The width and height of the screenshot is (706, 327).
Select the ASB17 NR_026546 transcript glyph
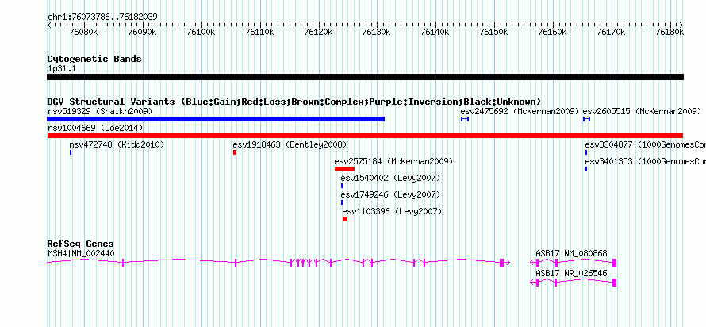[574, 283]
